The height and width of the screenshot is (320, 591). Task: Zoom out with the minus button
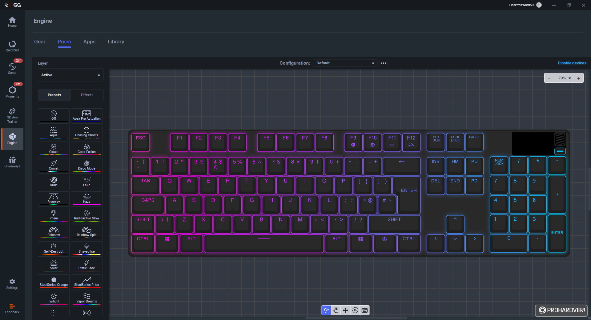[x=549, y=78]
